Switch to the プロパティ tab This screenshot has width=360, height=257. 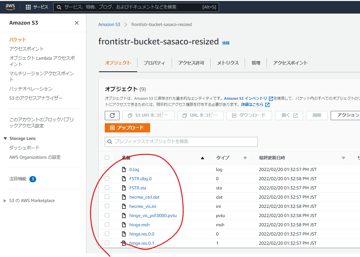(154, 63)
